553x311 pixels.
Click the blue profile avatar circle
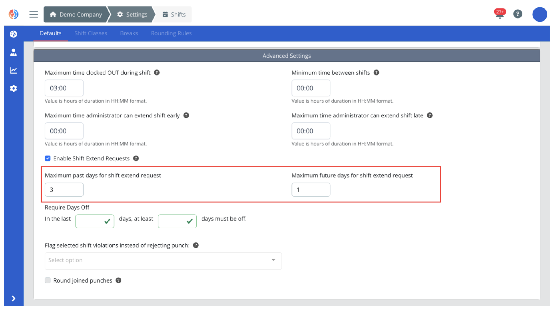pyautogui.click(x=539, y=14)
